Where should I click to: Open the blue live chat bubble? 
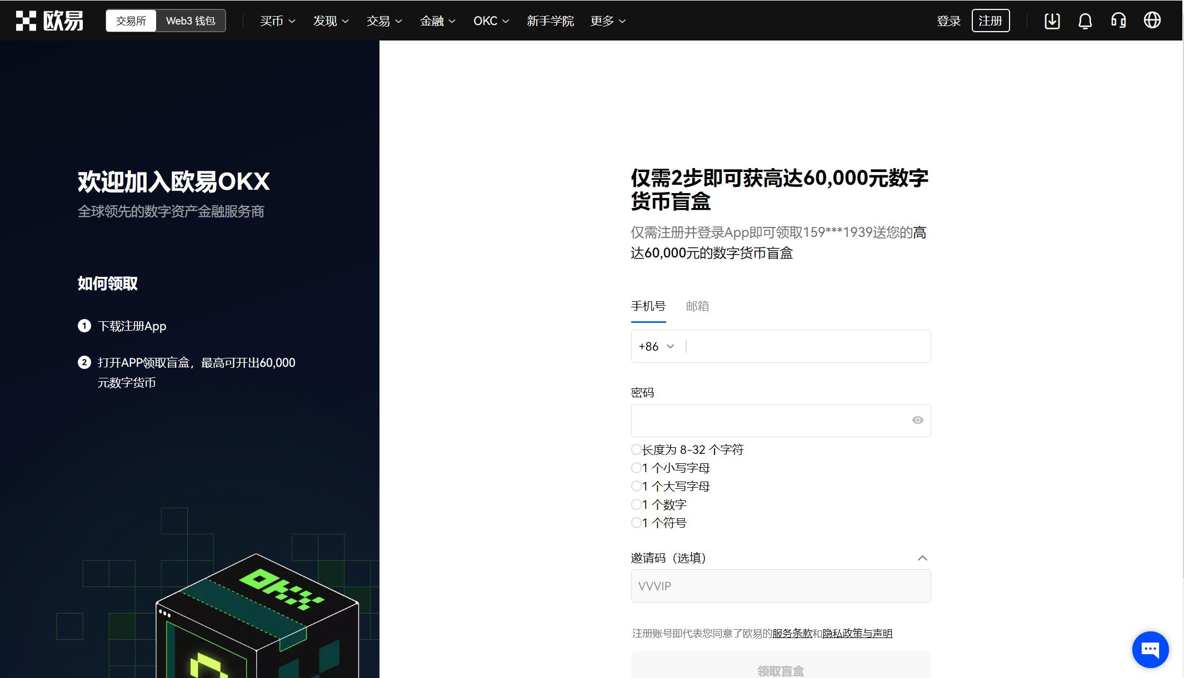(x=1150, y=649)
